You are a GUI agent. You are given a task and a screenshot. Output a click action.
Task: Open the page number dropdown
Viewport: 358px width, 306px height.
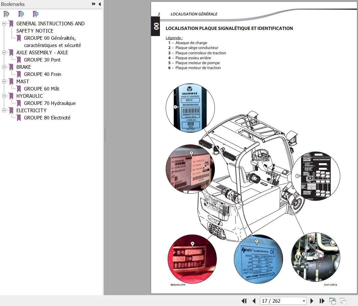coord(304,301)
